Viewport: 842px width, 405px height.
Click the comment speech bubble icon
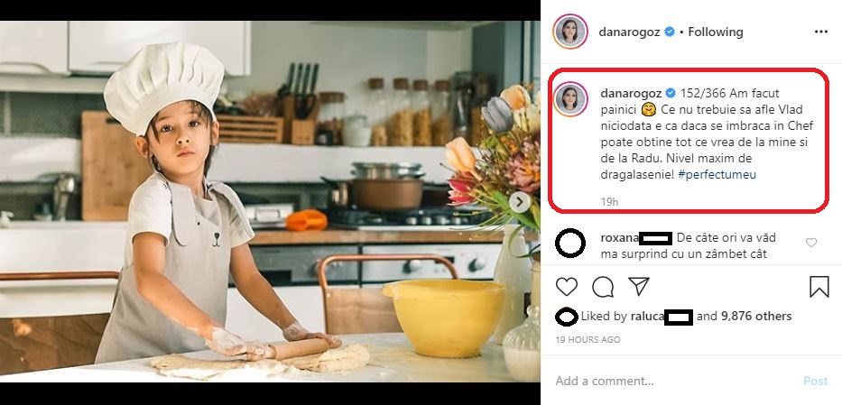tap(602, 287)
